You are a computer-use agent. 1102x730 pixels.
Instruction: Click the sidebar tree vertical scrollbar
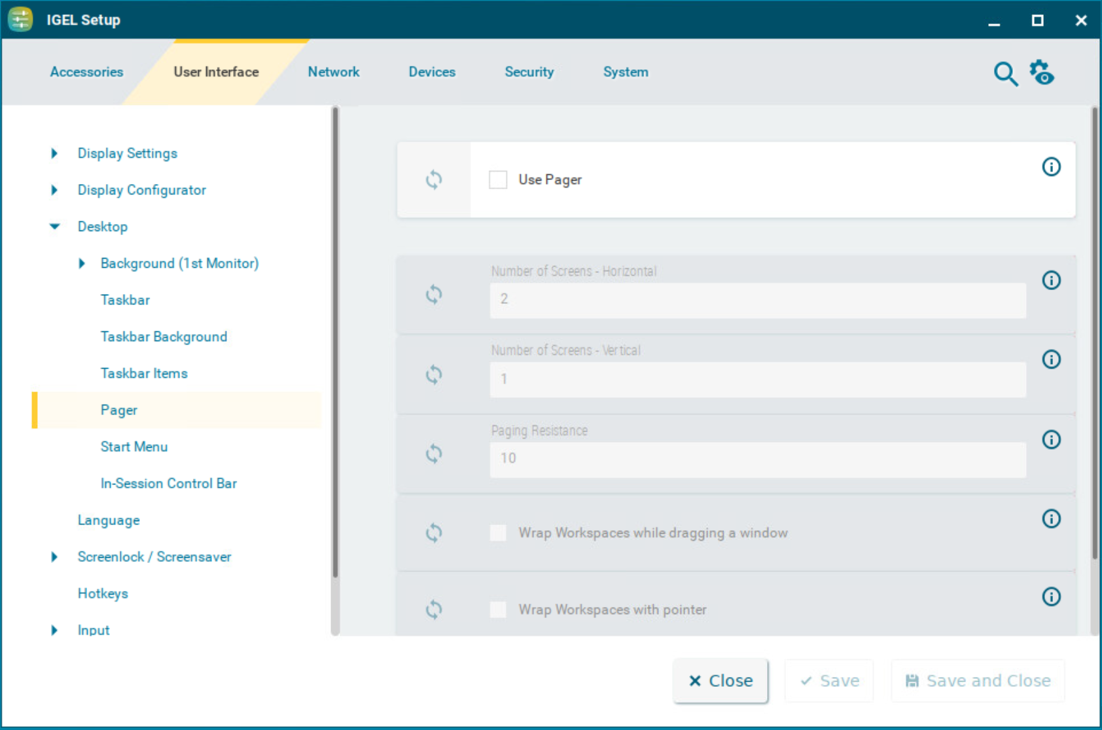[x=335, y=340]
